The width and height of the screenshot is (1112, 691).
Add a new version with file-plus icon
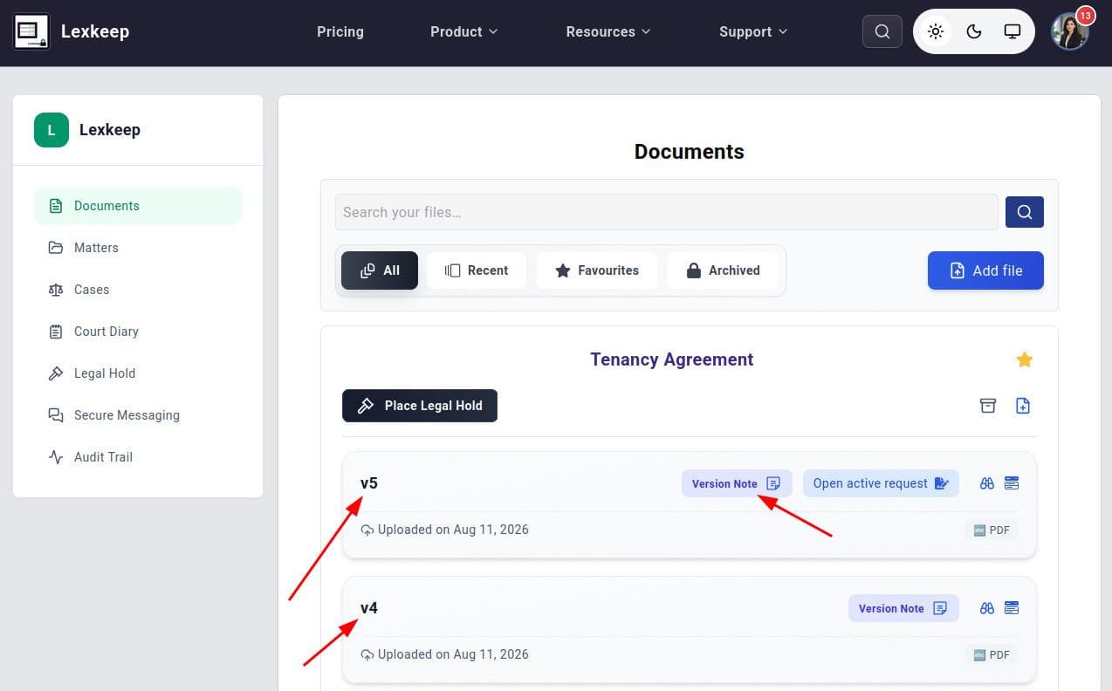[x=1023, y=406]
